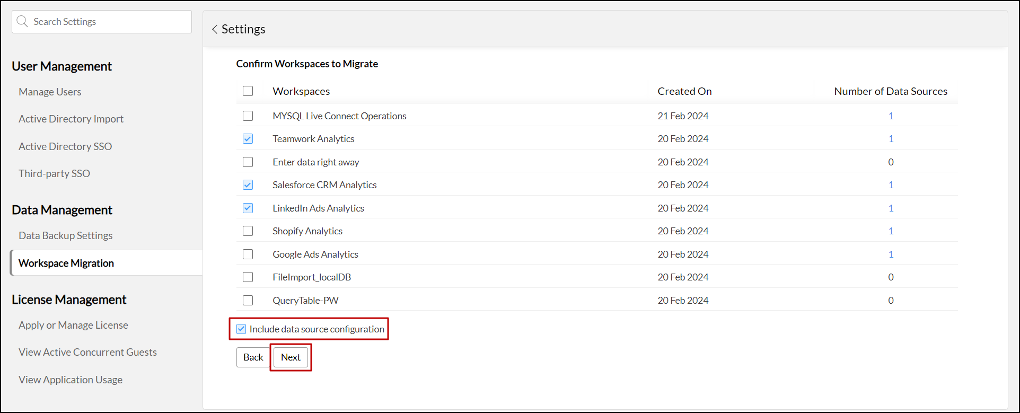Open data source count for LinkedIn Ads Analytics
The width and height of the screenshot is (1020, 413).
click(x=891, y=208)
